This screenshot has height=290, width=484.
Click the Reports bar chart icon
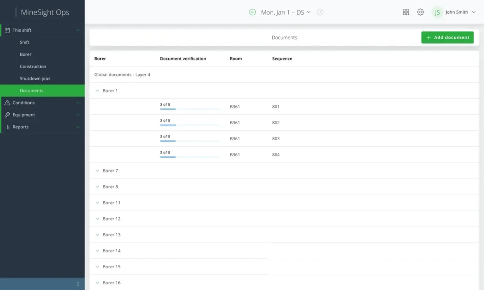point(7,127)
